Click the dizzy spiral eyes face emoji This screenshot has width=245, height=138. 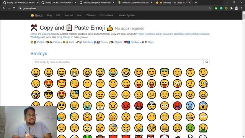(152, 128)
